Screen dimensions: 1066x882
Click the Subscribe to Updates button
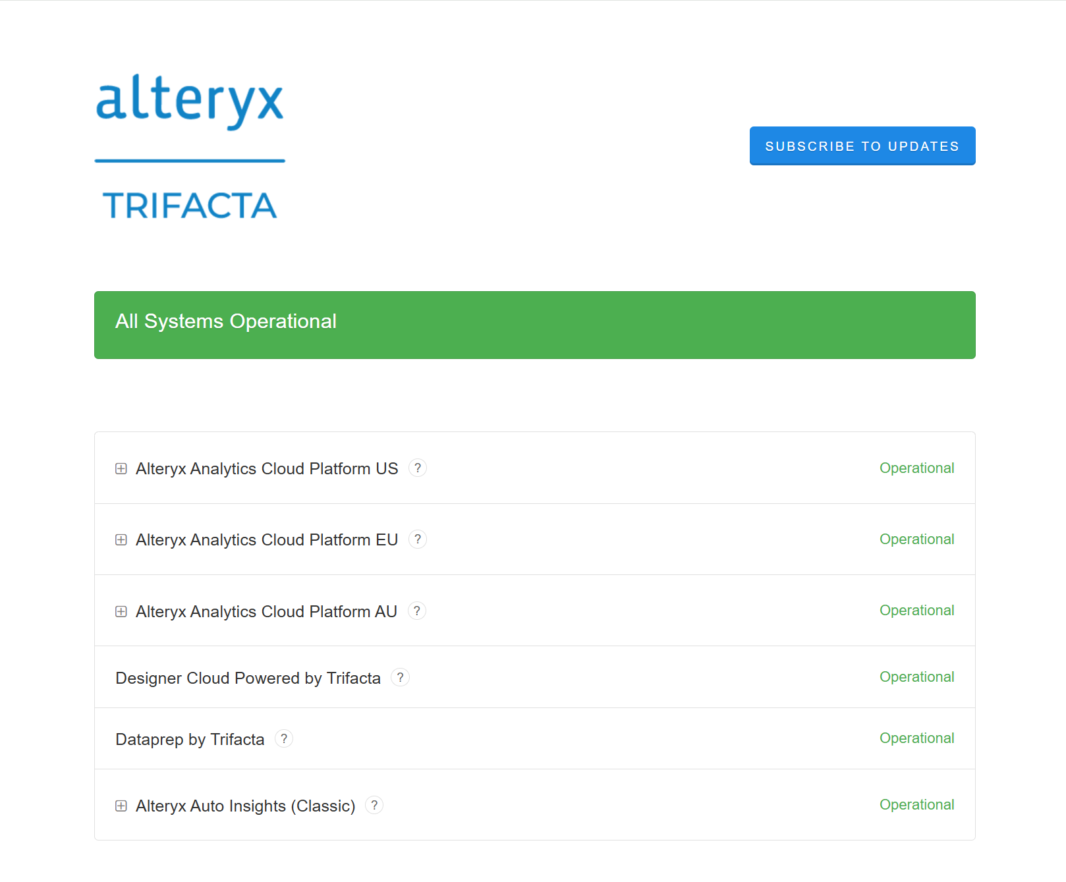coord(862,146)
